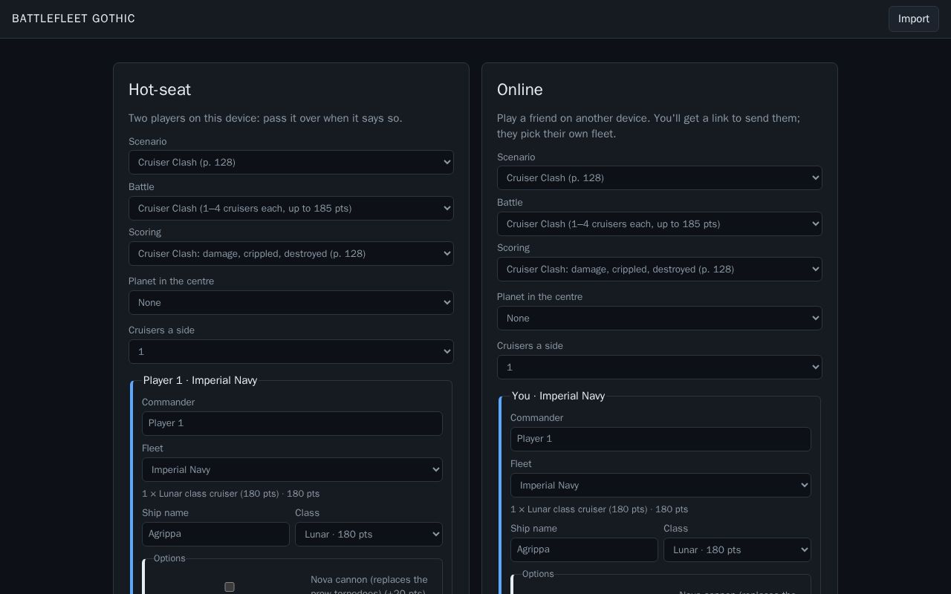Edit the Online Ship name field
This screenshot has width=951, height=594.
coord(584,550)
